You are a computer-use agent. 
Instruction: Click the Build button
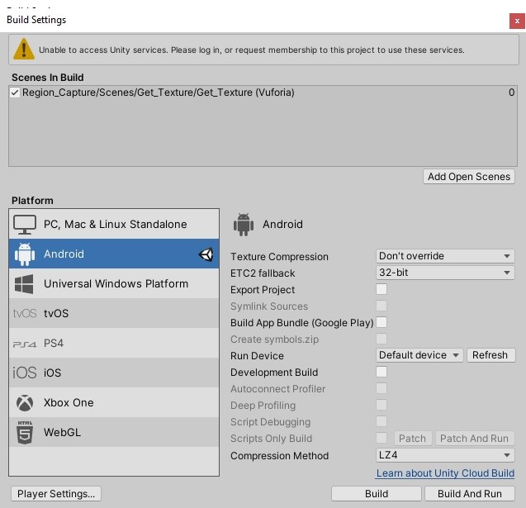pos(377,494)
